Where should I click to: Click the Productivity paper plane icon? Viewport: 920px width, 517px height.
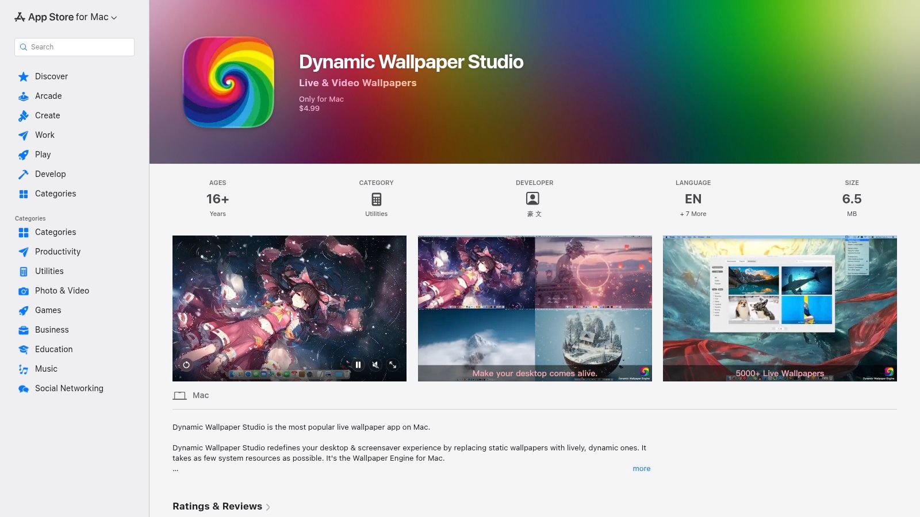pyautogui.click(x=24, y=252)
